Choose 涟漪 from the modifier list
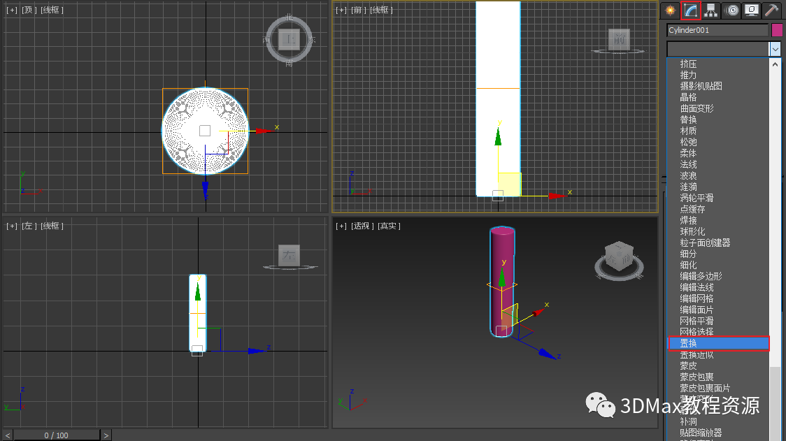This screenshot has width=786, height=441. click(x=688, y=187)
